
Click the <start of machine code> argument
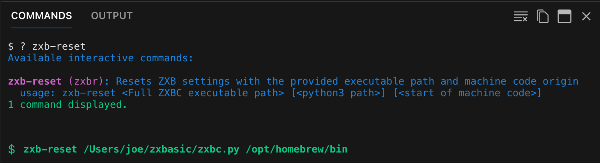tap(468, 93)
